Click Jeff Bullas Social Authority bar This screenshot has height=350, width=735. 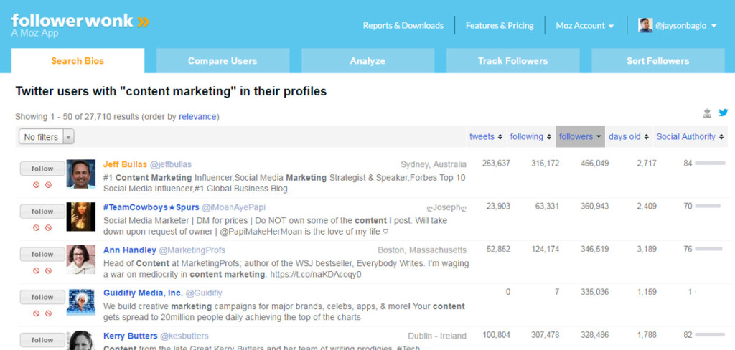point(710,163)
